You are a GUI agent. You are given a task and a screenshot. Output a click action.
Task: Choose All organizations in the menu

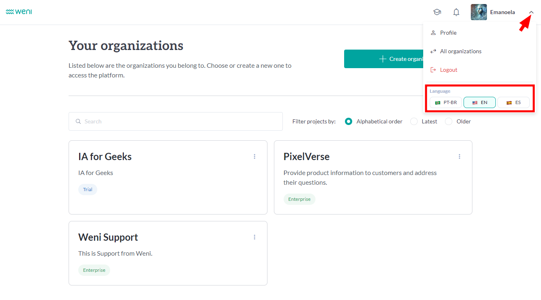(x=460, y=51)
